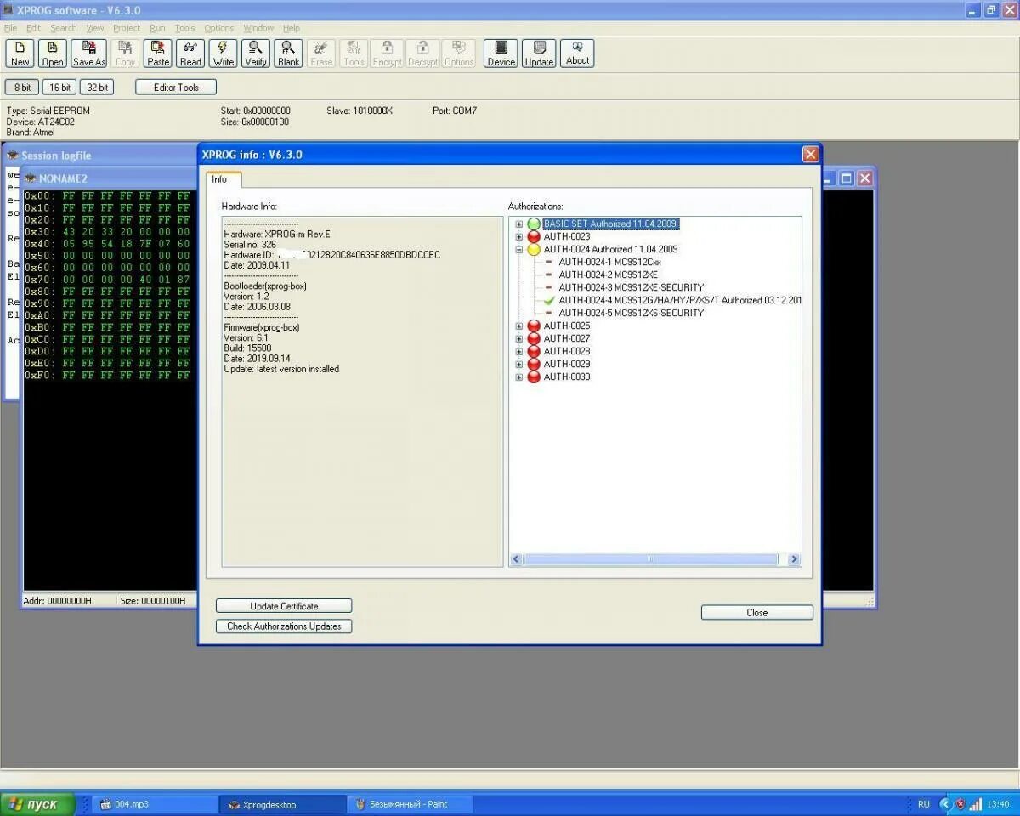Switch to 32-bit view mode
The width and height of the screenshot is (1020, 816).
97,88
